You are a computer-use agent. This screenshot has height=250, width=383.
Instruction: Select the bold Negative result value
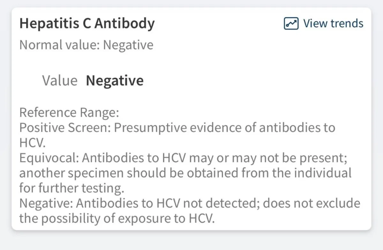coord(115,81)
